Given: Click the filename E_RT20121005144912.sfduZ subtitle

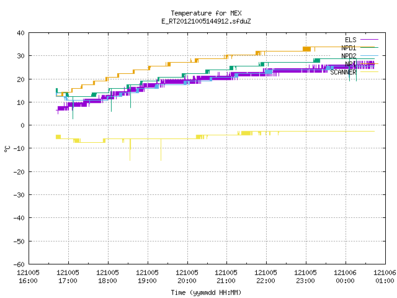Looking at the screenshot, I should click(x=206, y=21).
